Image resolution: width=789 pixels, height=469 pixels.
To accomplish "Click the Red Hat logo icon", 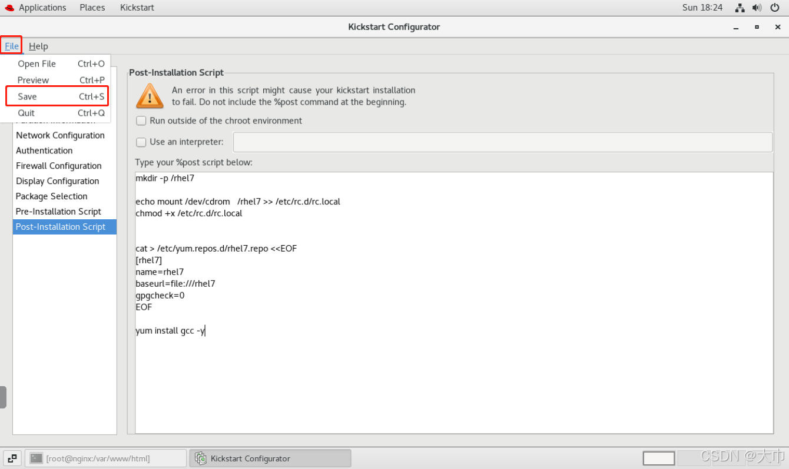I will 9,8.
